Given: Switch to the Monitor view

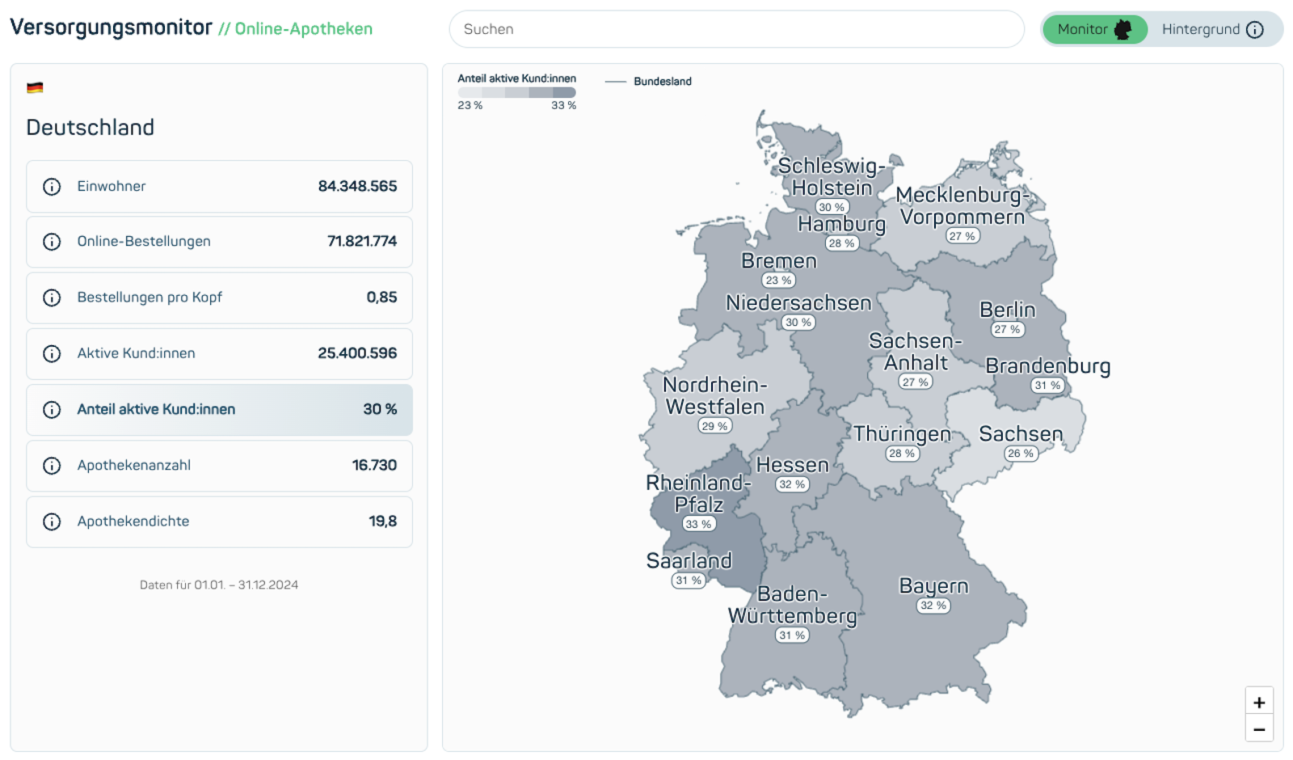Looking at the screenshot, I should point(1094,30).
